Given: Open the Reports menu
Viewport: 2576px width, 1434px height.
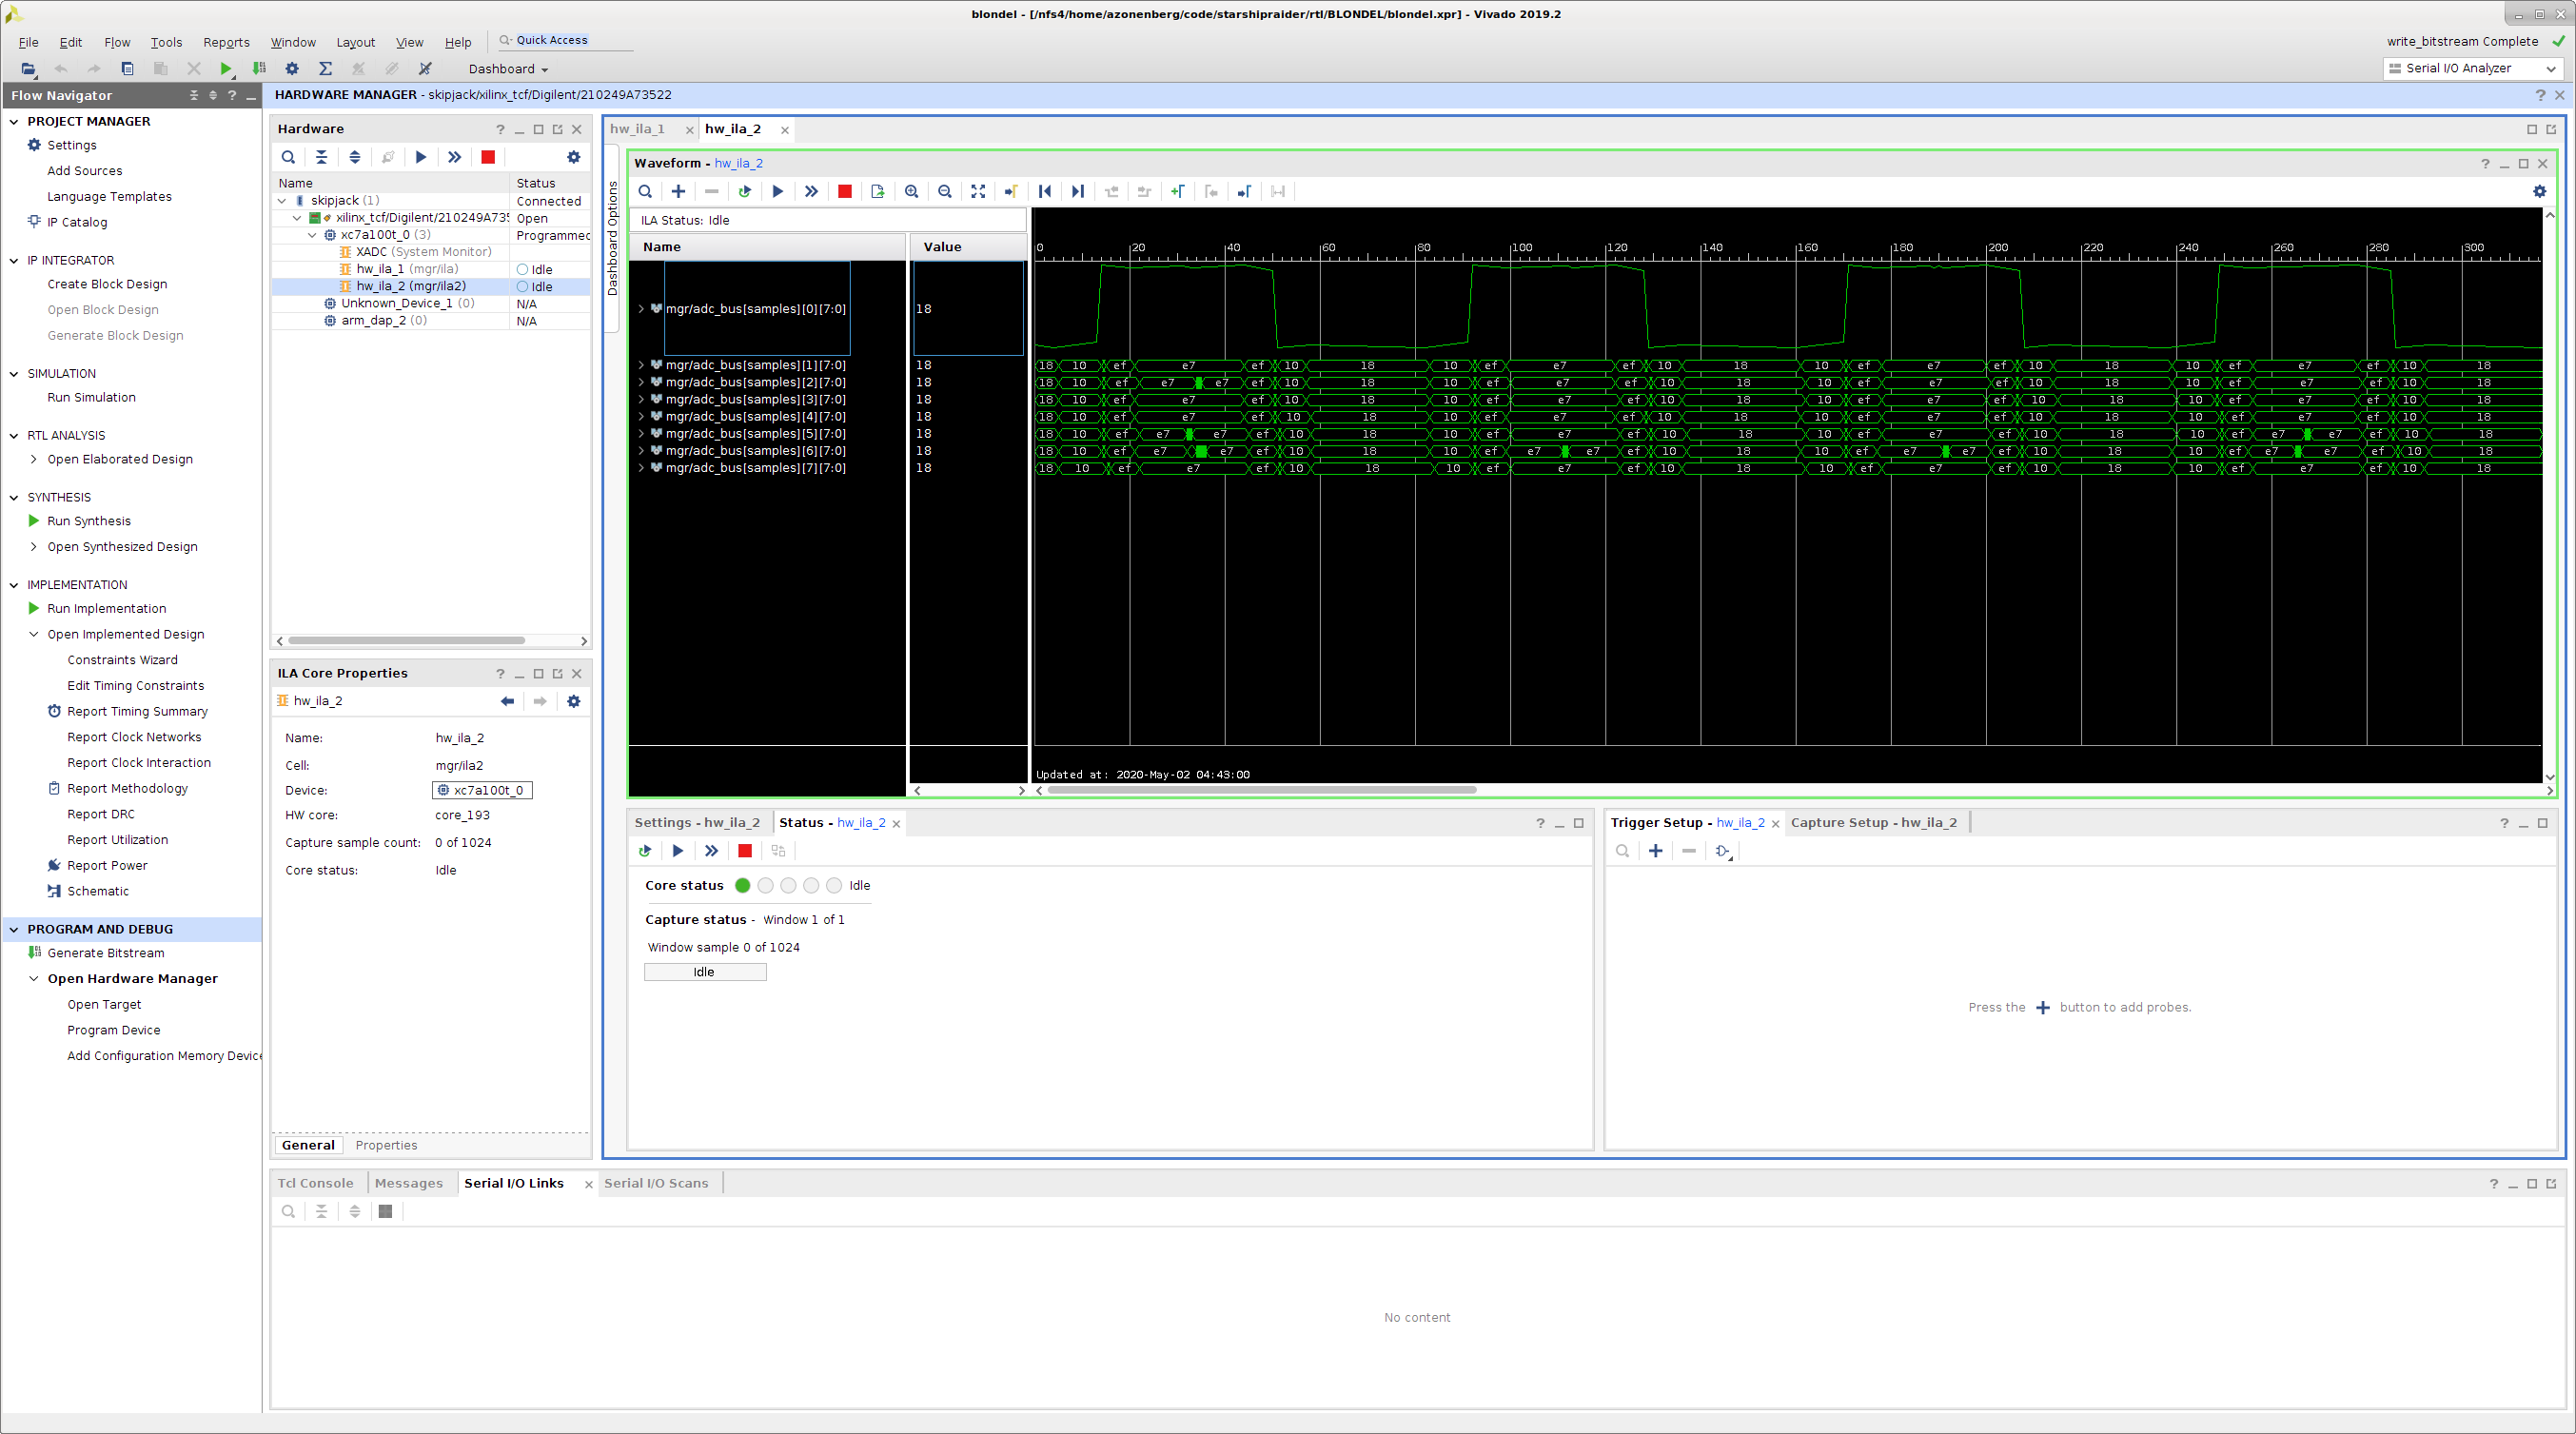Looking at the screenshot, I should click(x=226, y=42).
